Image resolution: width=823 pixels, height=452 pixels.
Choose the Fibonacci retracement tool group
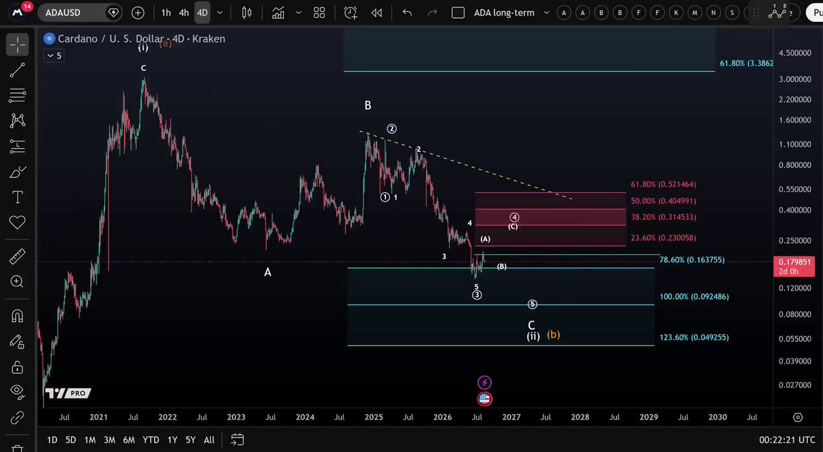(x=17, y=95)
